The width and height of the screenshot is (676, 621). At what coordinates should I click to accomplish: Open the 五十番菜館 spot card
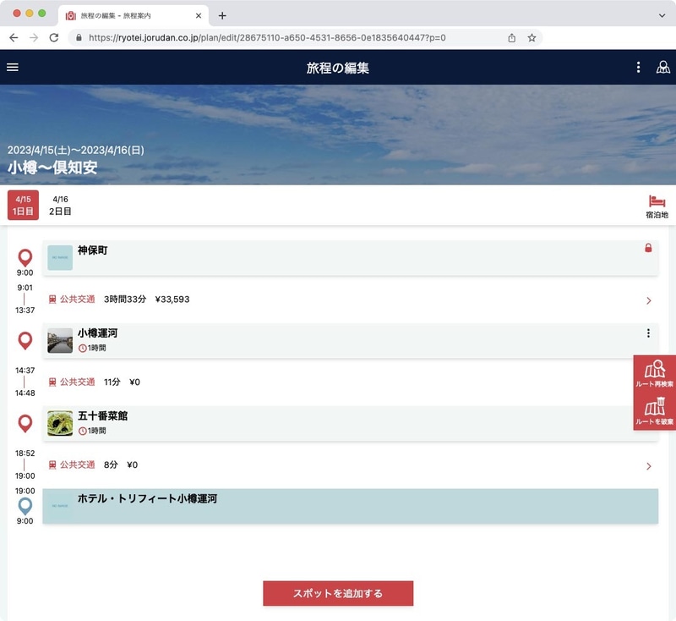(350, 423)
